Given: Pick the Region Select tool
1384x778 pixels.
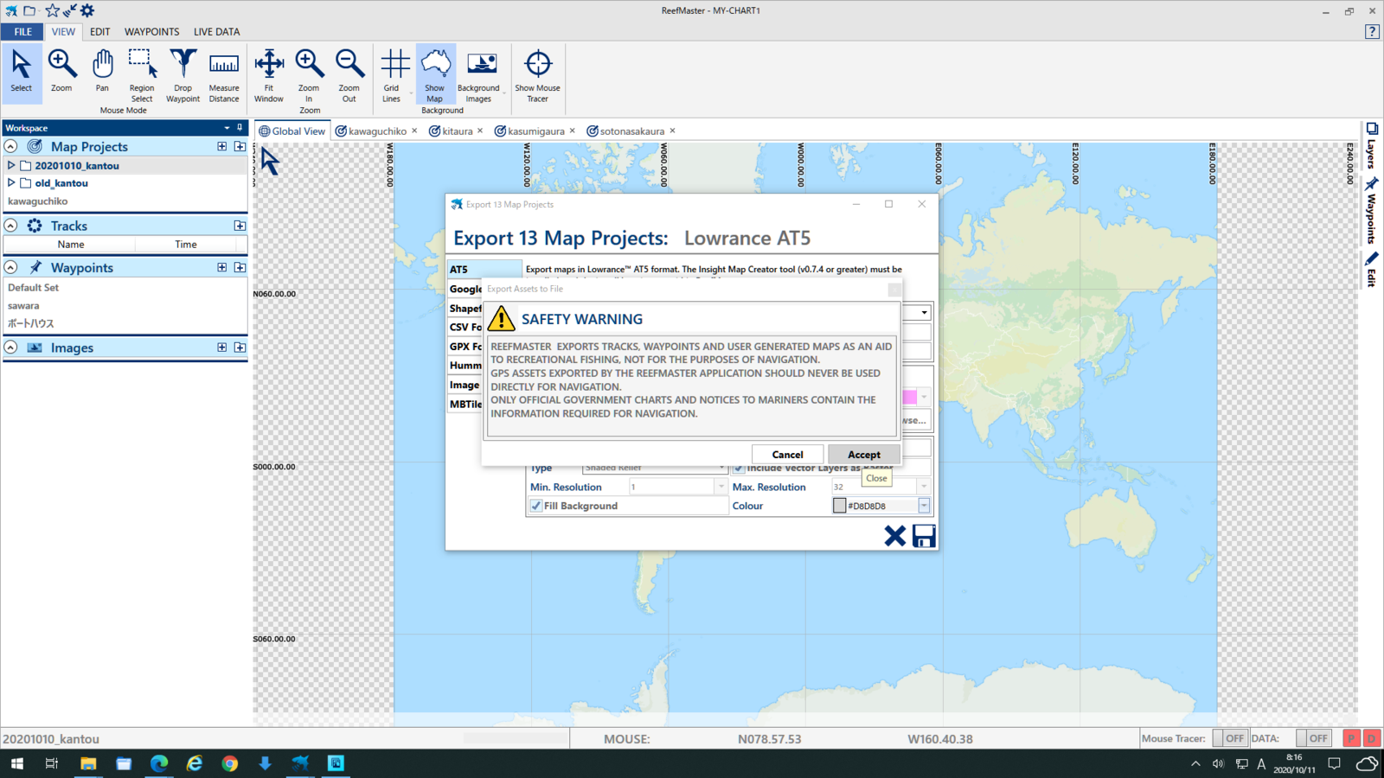Looking at the screenshot, I should [142, 76].
